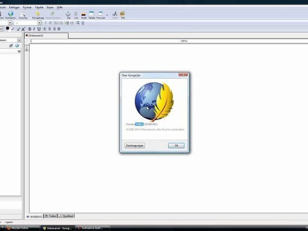The height and width of the screenshot is (231, 308).
Task: Apply underline formatting with U
Action: coord(39,29)
